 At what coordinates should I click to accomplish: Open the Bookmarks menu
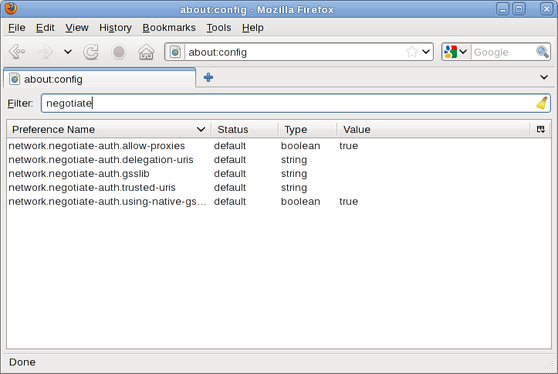click(169, 27)
